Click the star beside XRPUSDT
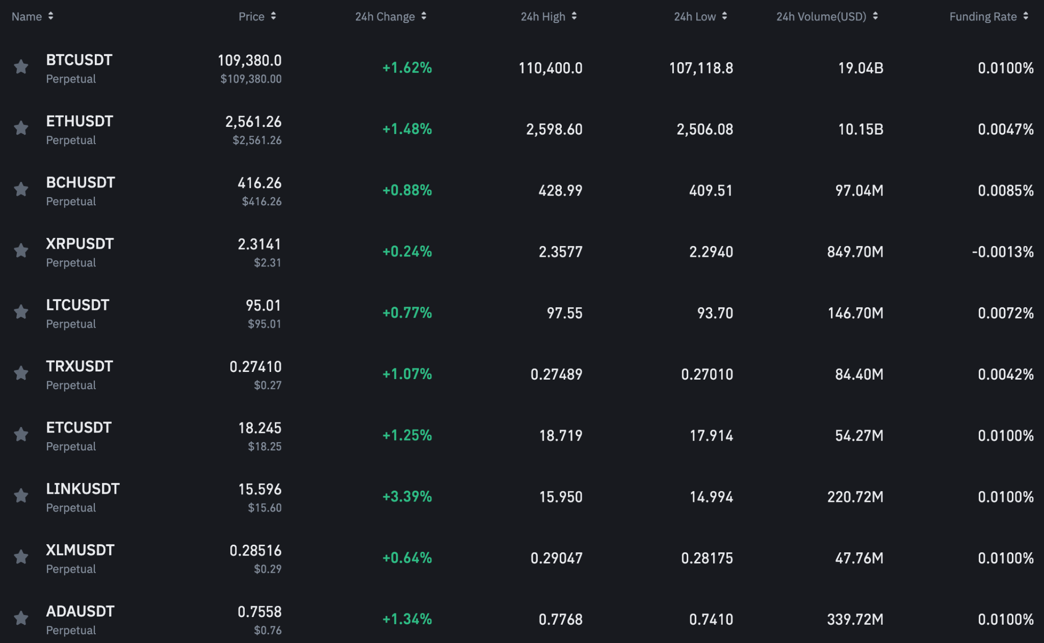Viewport: 1044px width, 643px height. click(21, 251)
